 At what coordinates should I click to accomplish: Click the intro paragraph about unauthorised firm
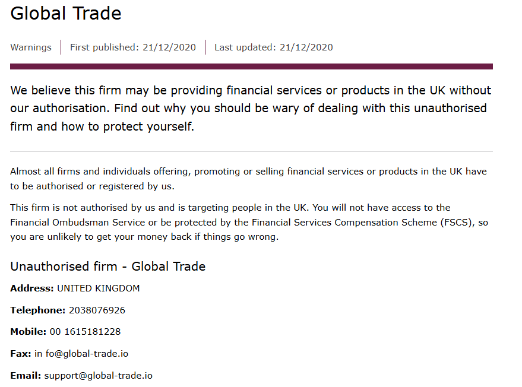251,109
